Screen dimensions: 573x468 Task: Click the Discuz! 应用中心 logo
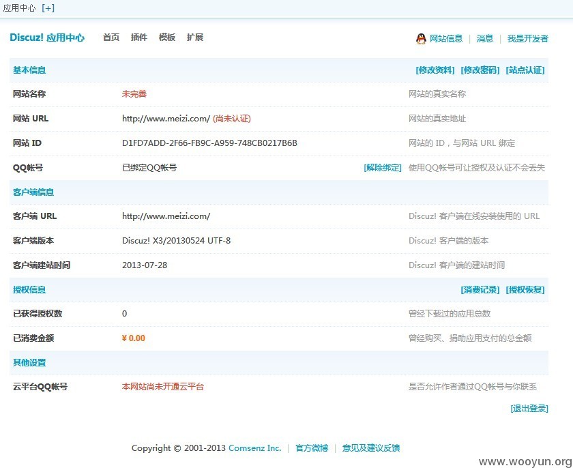click(47, 38)
